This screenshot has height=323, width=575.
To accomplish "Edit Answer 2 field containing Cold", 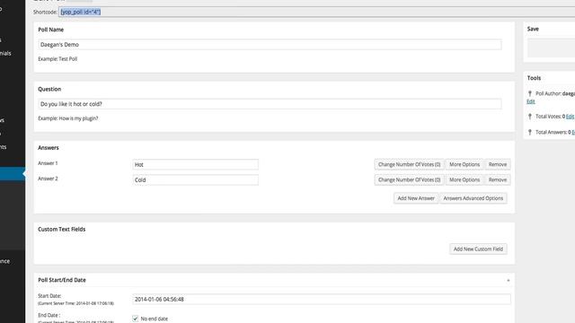I will pyautogui.click(x=195, y=179).
